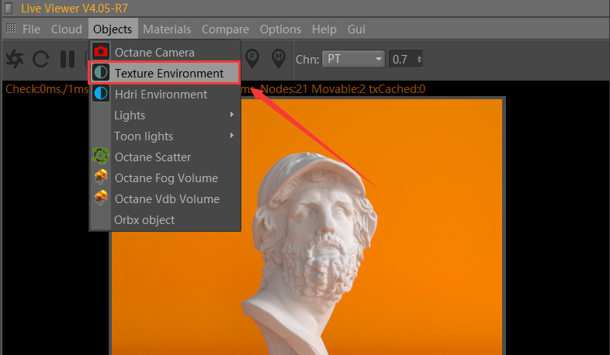
Task: Click the 0.7 value field
Action: coord(401,59)
